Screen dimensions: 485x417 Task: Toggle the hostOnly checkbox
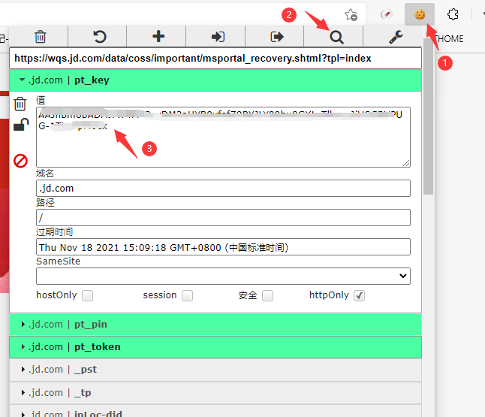click(88, 295)
